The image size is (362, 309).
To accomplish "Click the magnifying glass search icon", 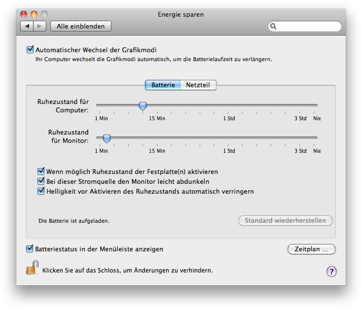I will point(273,26).
